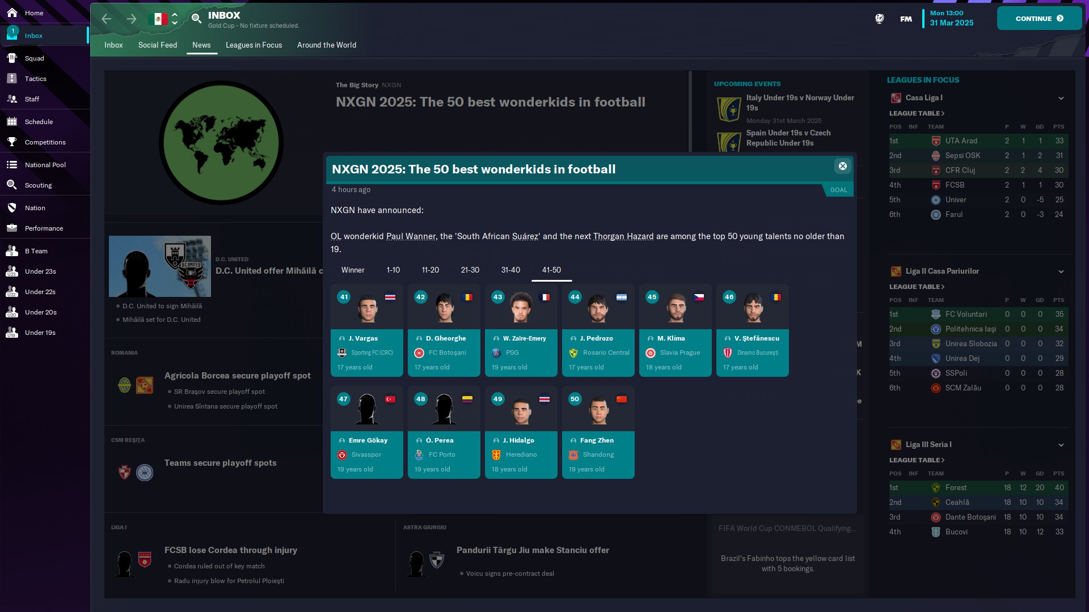1089x612 pixels.
Task: Go back with the left arrow
Action: (107, 19)
